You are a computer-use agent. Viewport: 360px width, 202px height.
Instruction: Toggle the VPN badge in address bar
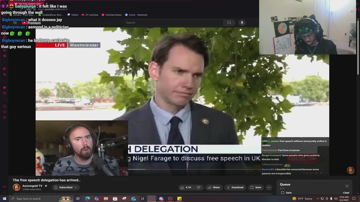pyautogui.click(x=28, y=9)
